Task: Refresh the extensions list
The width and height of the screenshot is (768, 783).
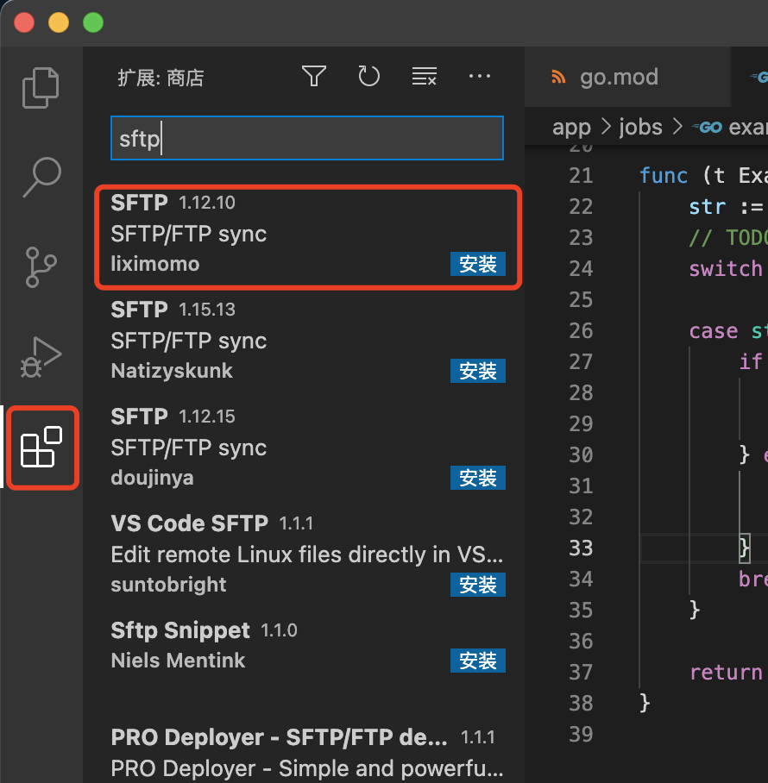Action: point(368,77)
